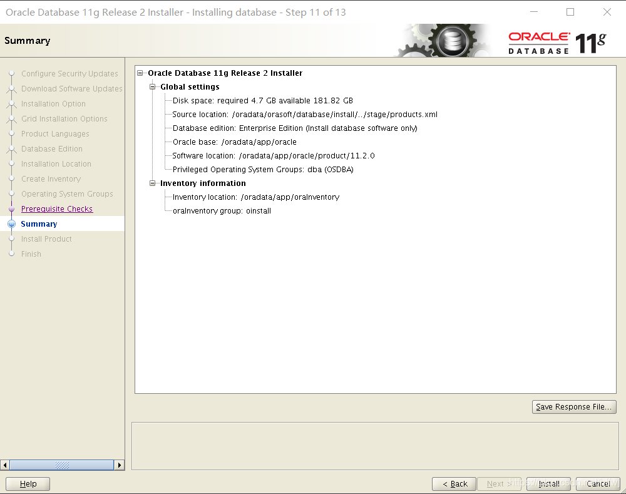Collapse the Global settings node

pyautogui.click(x=152, y=86)
